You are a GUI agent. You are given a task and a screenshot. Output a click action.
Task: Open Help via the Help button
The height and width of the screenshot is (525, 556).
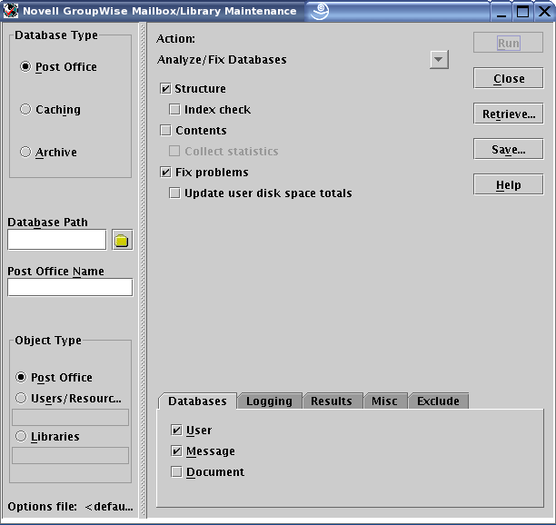[508, 184]
